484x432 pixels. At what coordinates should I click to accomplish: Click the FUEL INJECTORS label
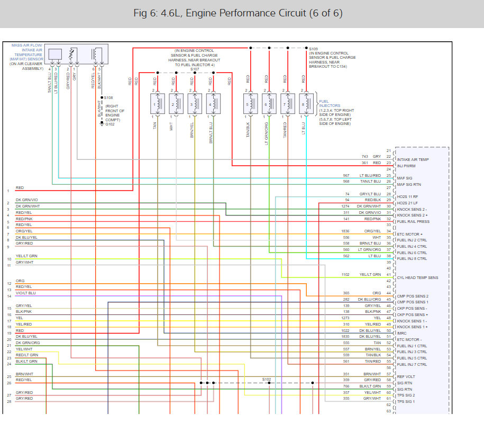tap(330, 104)
